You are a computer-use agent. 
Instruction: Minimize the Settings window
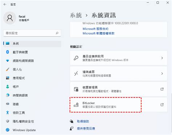(x=148, y=3)
